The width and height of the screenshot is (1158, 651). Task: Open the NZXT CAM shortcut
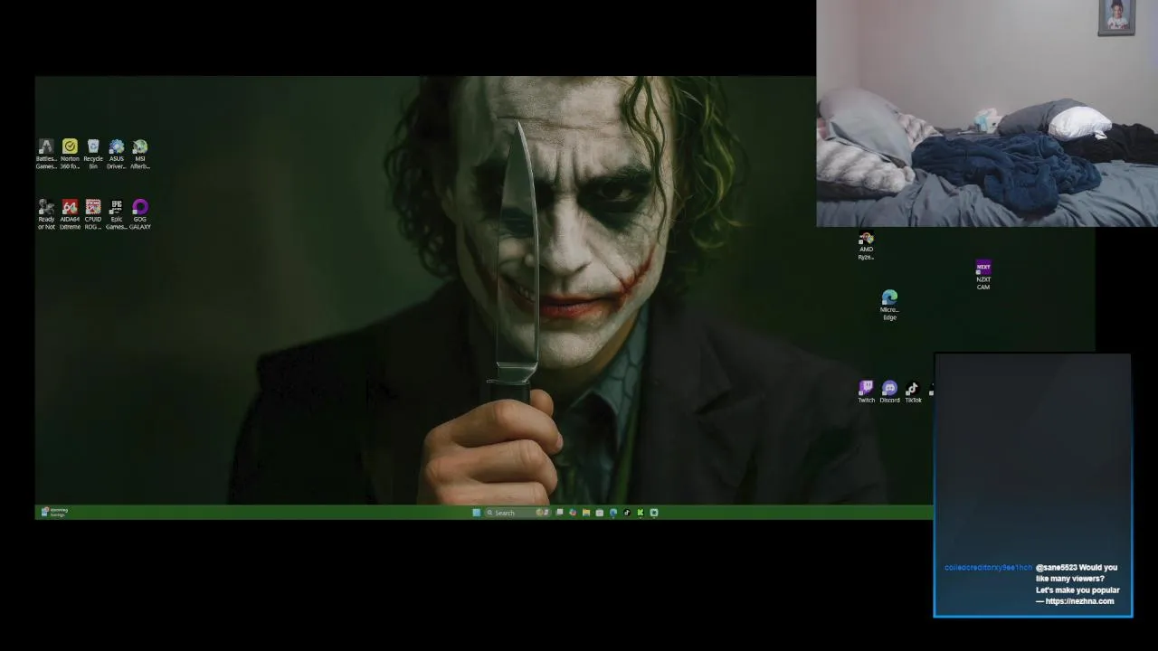tap(983, 275)
